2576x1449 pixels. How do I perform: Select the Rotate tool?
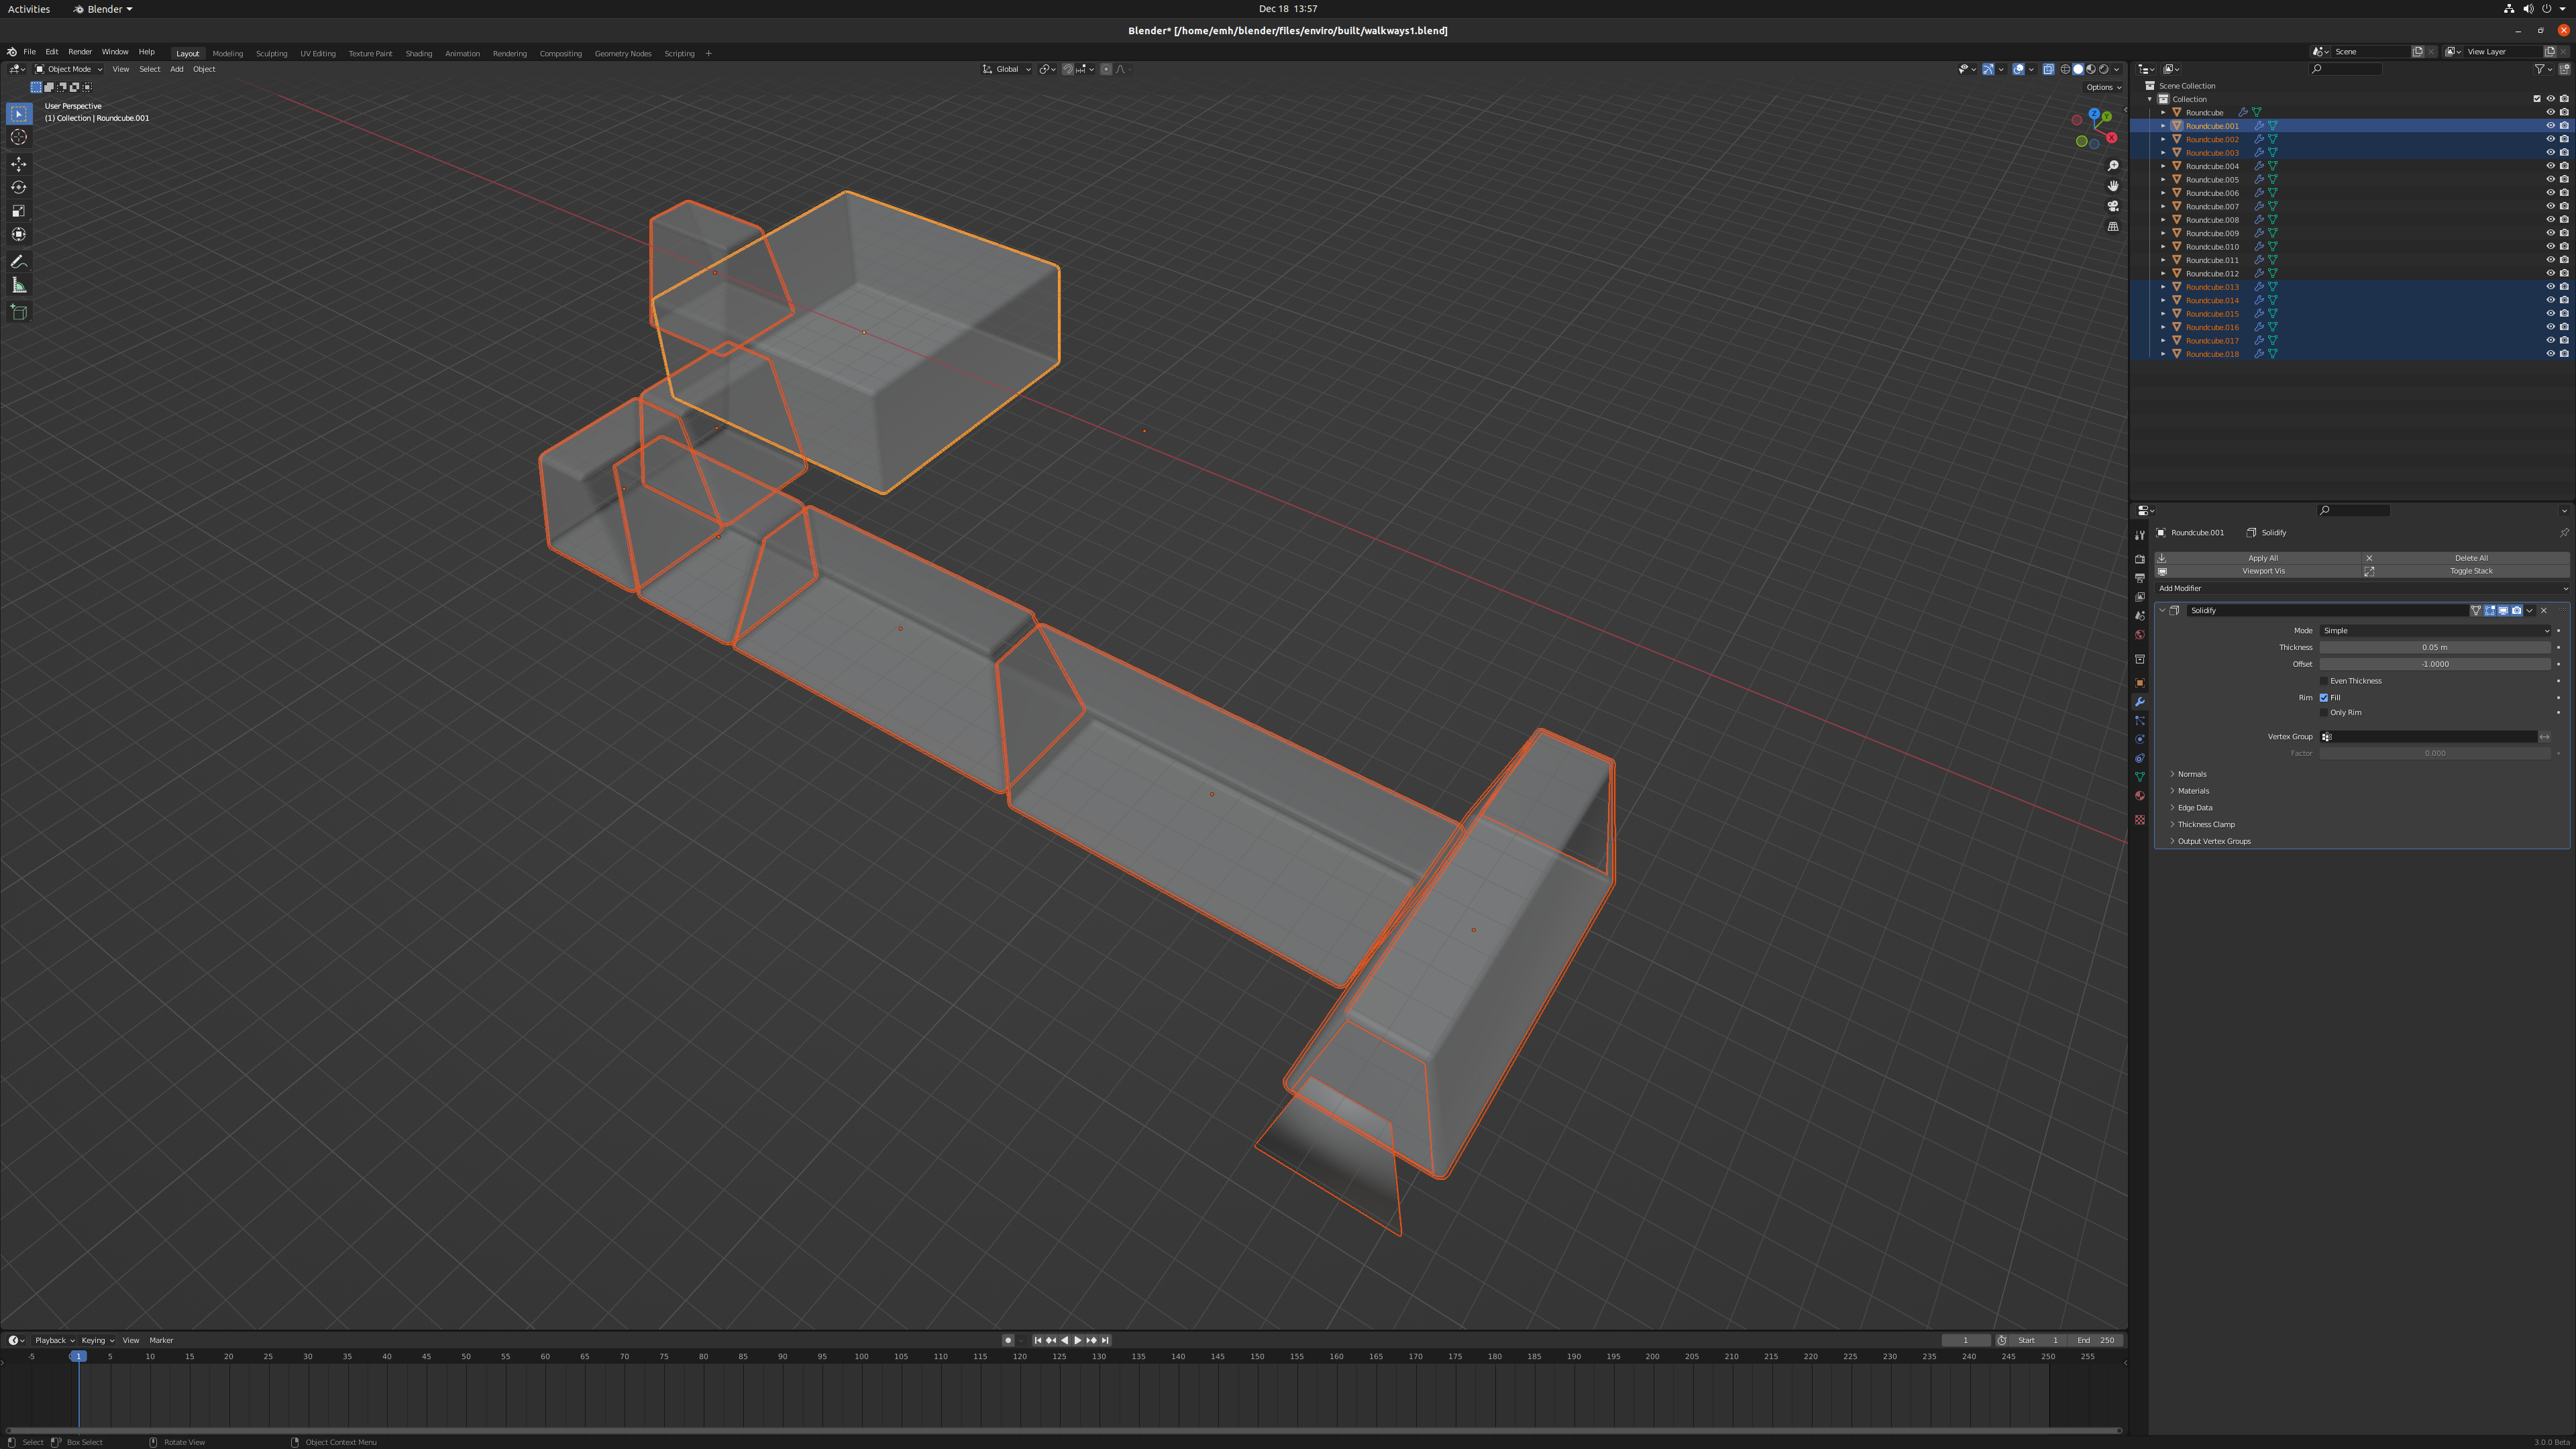tap(19, 187)
